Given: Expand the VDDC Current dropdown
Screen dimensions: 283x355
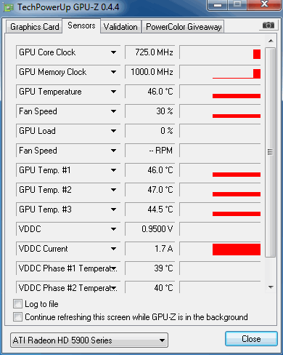Looking at the screenshot, I should click(x=113, y=249).
